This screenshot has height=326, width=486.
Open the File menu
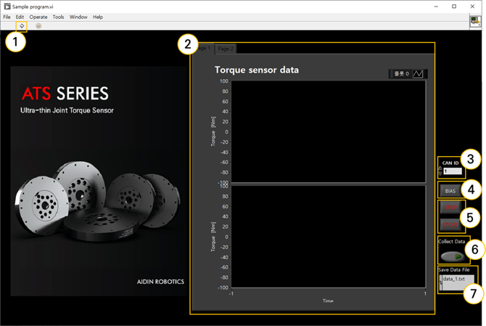click(7, 17)
